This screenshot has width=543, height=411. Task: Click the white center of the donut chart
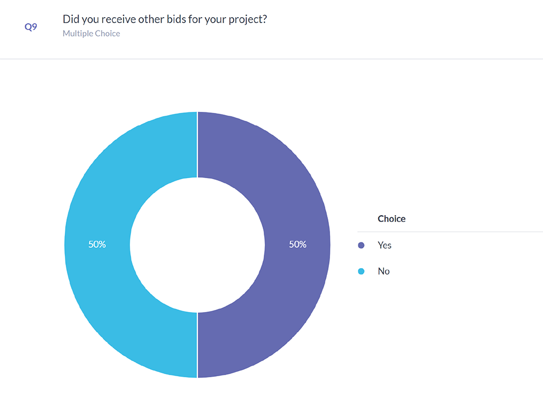(197, 245)
